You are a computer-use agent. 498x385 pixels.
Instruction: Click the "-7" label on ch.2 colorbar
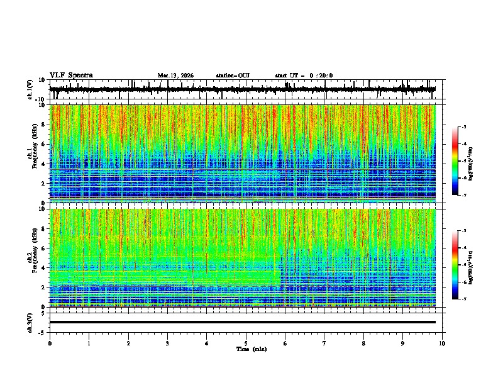click(463, 299)
